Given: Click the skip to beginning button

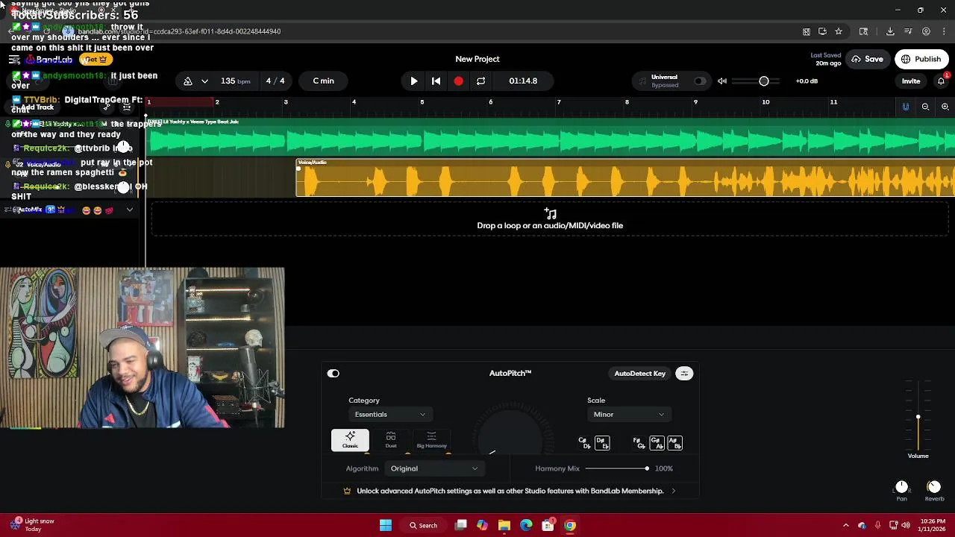Looking at the screenshot, I should tap(436, 81).
